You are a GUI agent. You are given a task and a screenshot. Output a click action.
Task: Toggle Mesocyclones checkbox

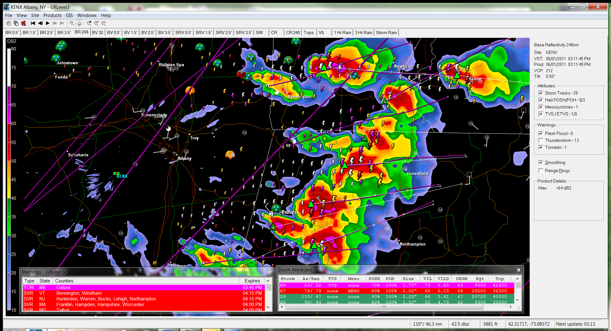click(x=541, y=107)
